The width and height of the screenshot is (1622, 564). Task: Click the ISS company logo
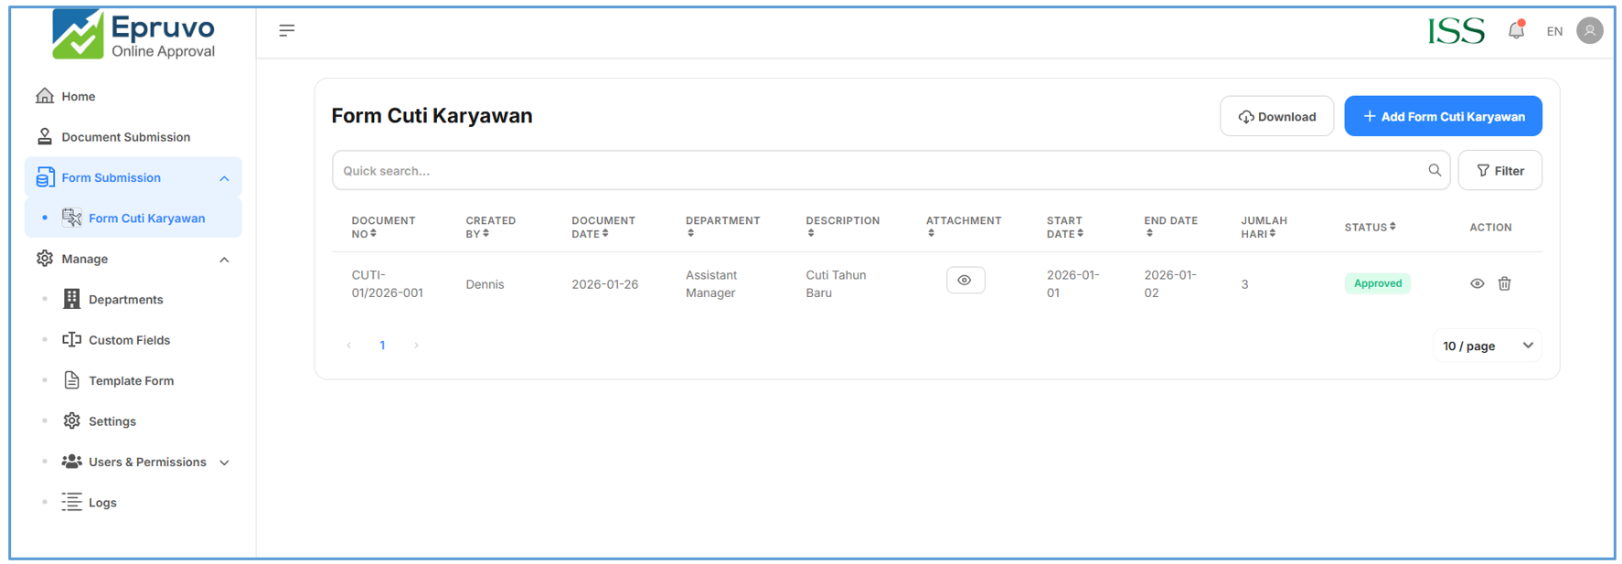tap(1456, 31)
